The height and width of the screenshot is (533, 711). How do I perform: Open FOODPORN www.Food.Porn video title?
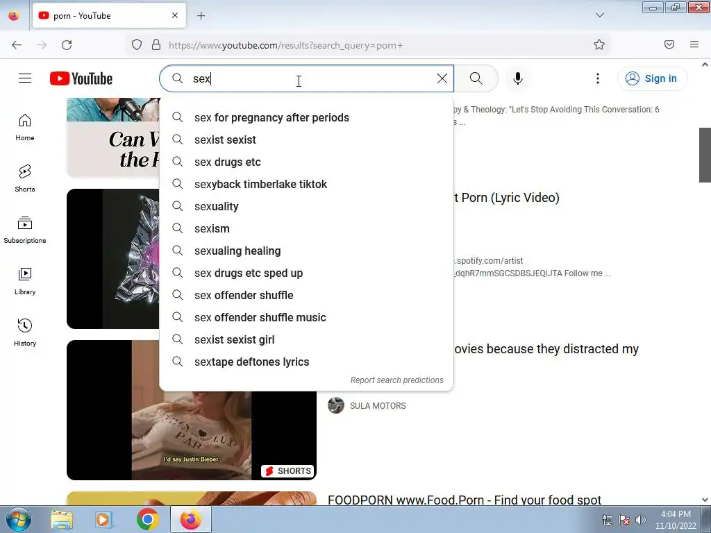pyautogui.click(x=465, y=500)
